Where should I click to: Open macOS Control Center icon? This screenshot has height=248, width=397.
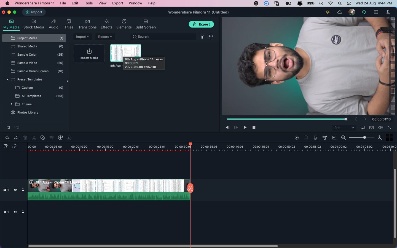[348, 3]
